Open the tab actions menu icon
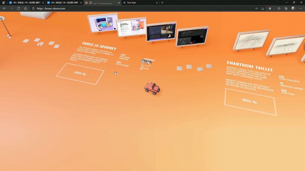The image size is (305, 171). tap(4, 3)
